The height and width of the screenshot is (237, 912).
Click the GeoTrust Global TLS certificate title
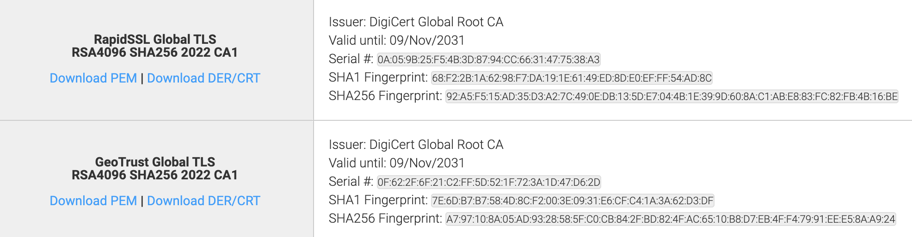tap(155, 168)
